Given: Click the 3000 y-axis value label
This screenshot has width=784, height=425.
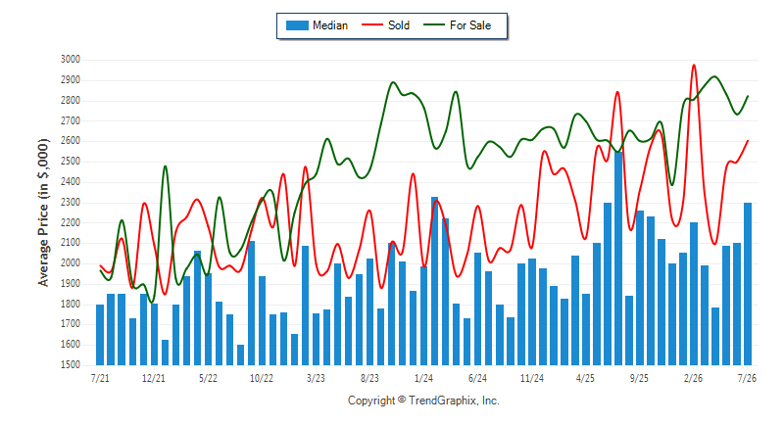Looking at the screenshot, I should coord(71,60).
